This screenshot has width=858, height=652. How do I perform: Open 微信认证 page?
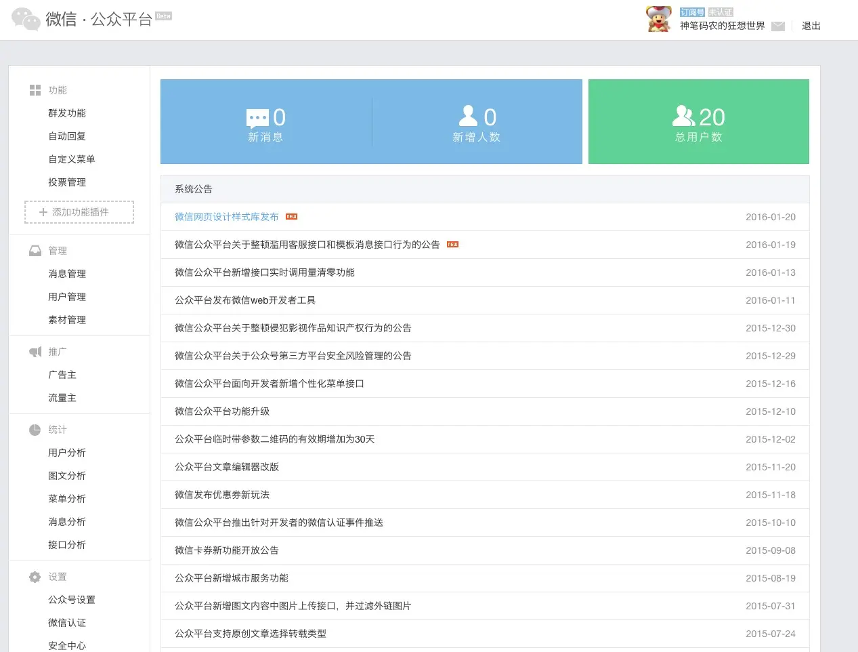67,623
